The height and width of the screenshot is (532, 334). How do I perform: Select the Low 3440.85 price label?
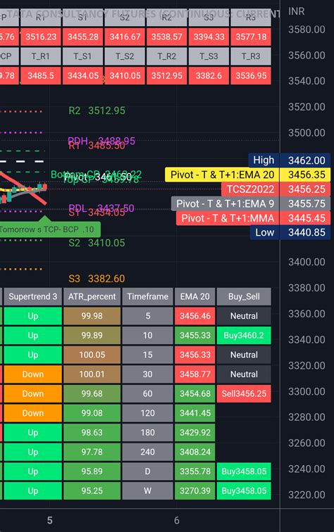click(x=290, y=232)
